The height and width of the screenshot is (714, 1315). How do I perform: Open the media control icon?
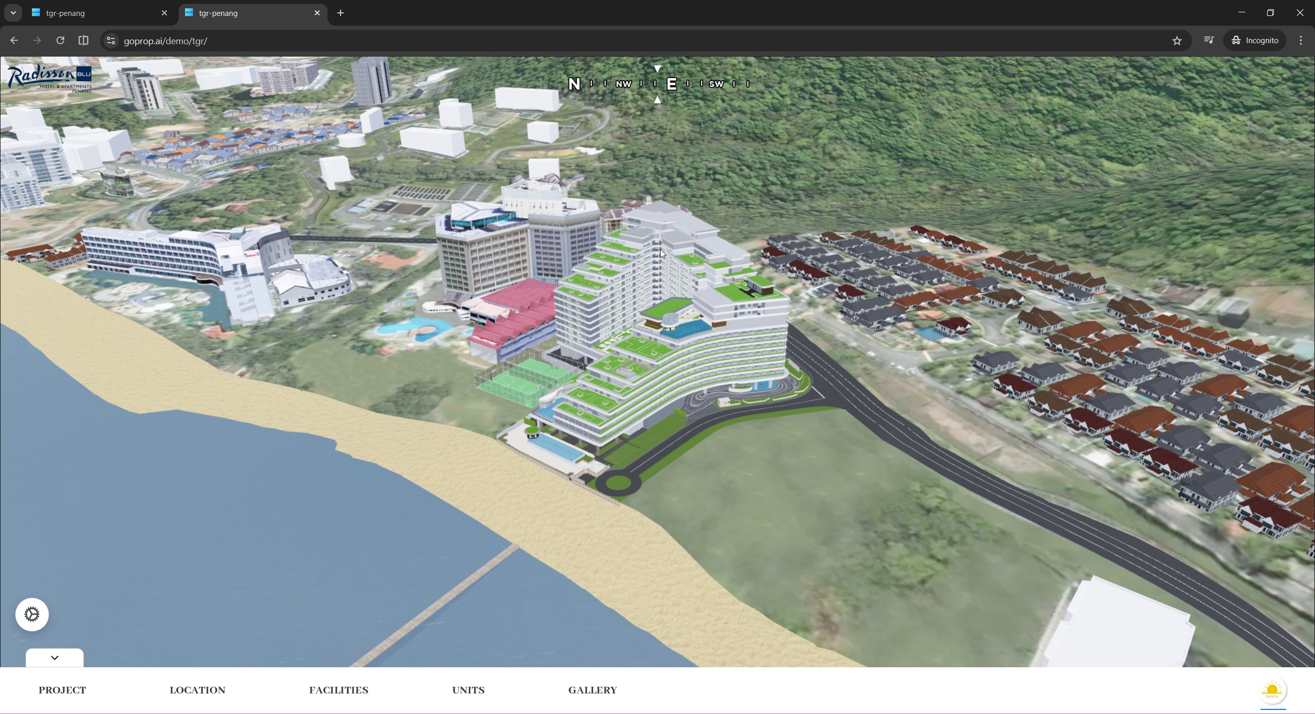1209,41
